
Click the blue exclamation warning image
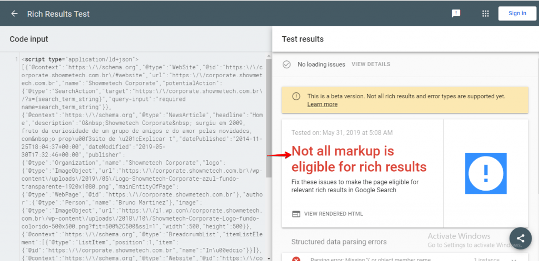click(486, 173)
